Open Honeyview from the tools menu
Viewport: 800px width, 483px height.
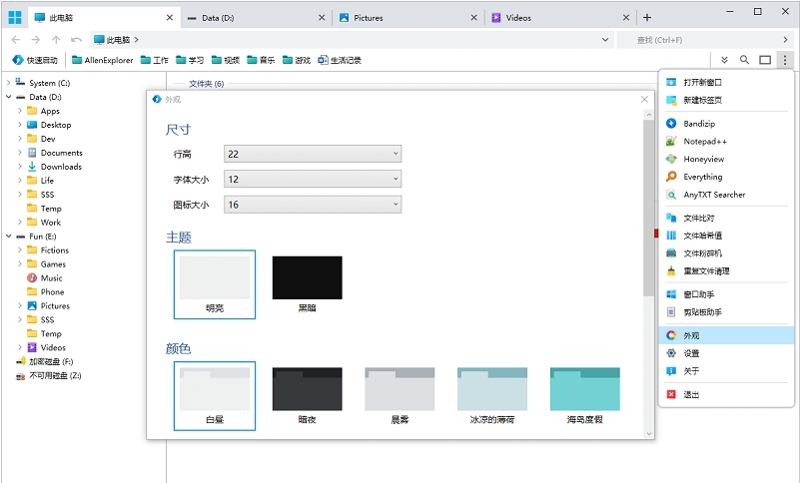click(703, 160)
